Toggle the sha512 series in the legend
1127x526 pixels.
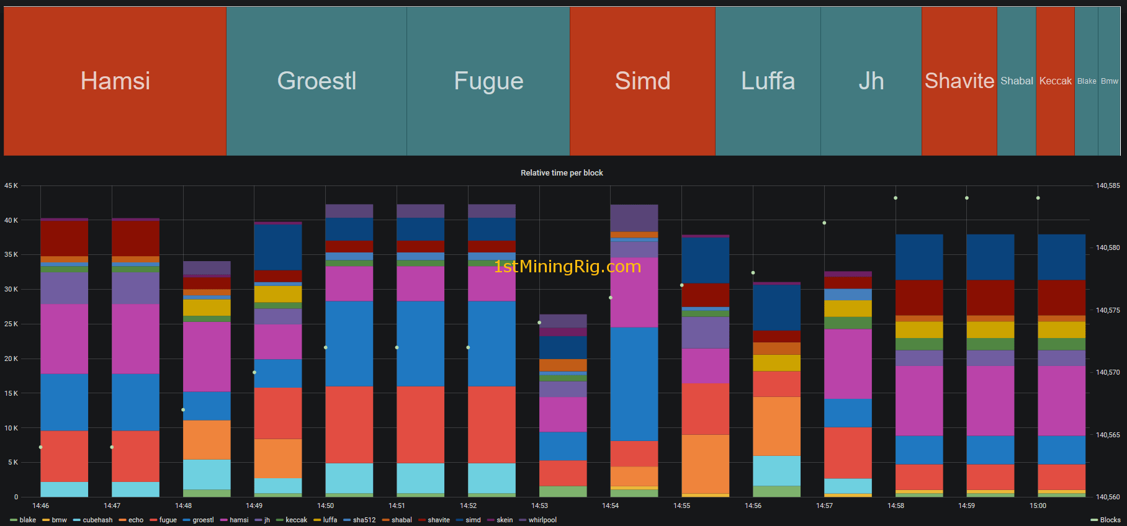pyautogui.click(x=360, y=520)
